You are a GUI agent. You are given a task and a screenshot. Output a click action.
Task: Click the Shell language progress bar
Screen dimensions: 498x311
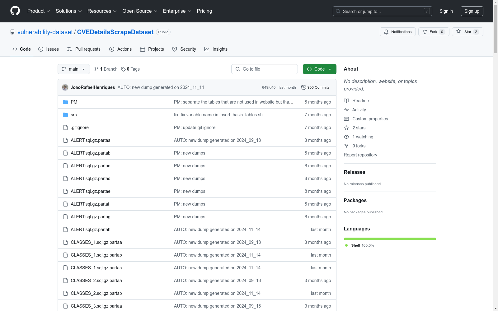(x=390, y=239)
